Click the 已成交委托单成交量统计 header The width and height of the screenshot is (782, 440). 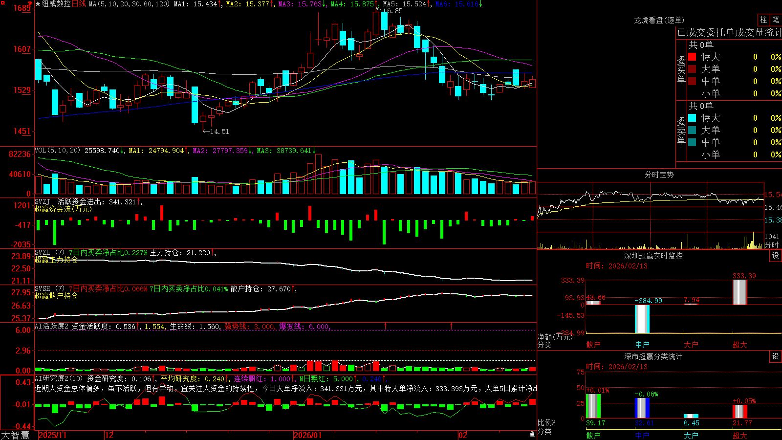[729, 32]
